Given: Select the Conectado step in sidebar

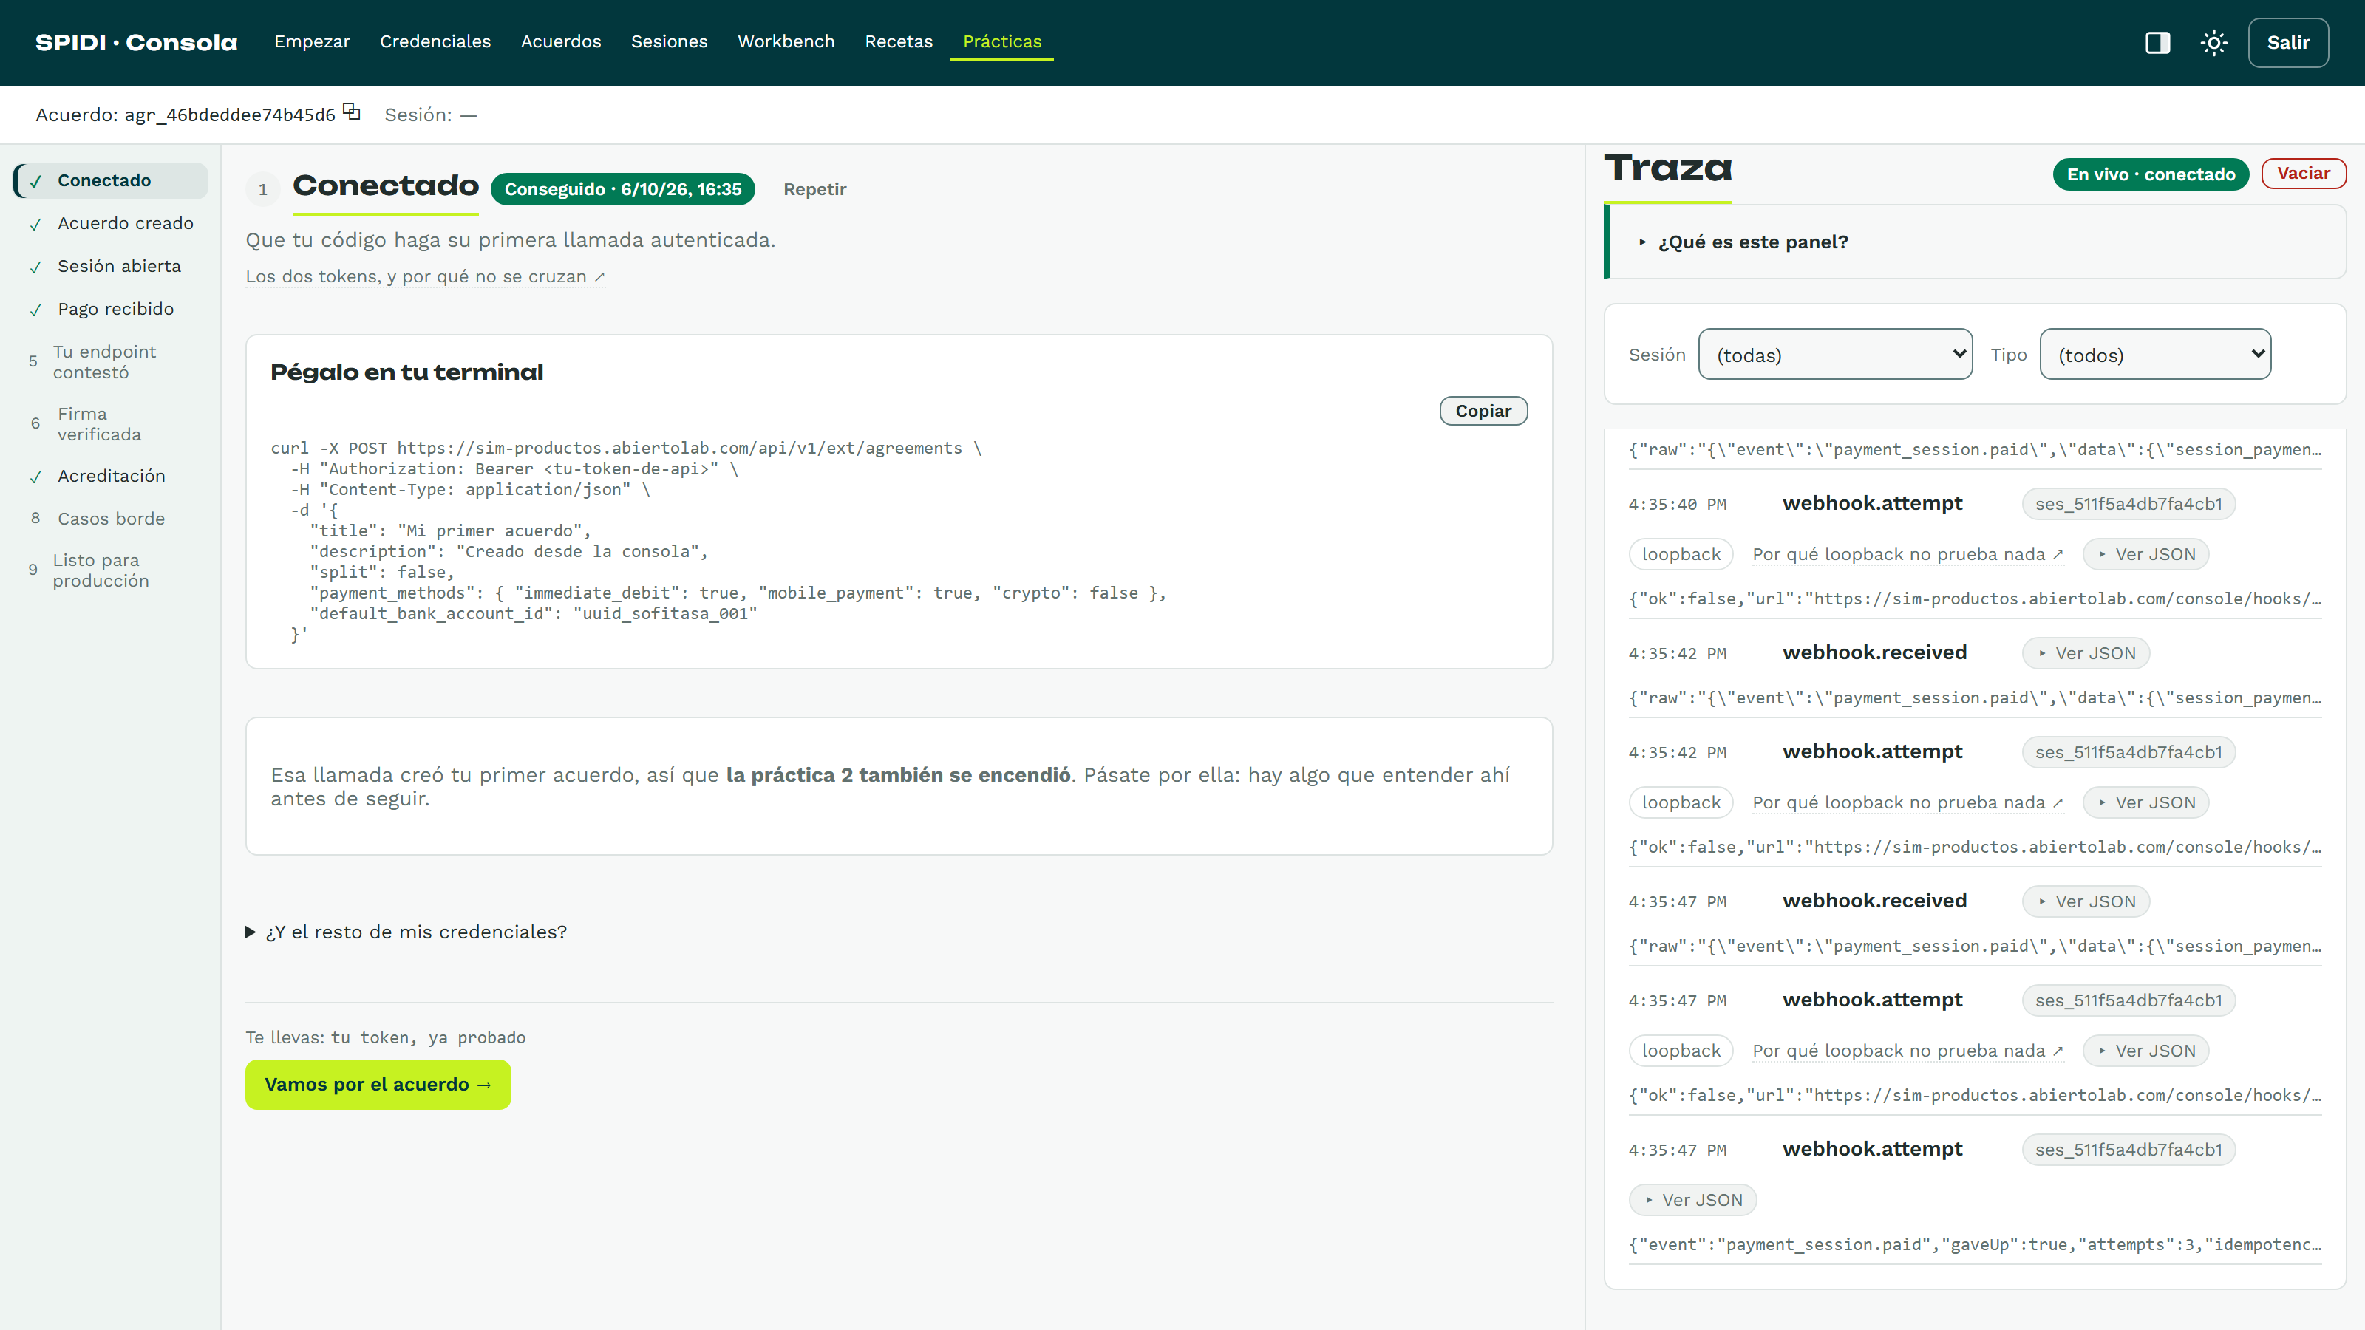Looking at the screenshot, I should point(111,181).
